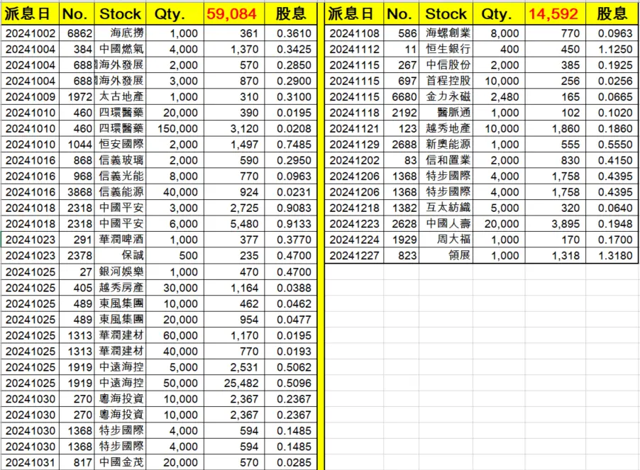Select the stock number cell 1972
Viewport: 640px width, 470px height.
click(x=77, y=96)
